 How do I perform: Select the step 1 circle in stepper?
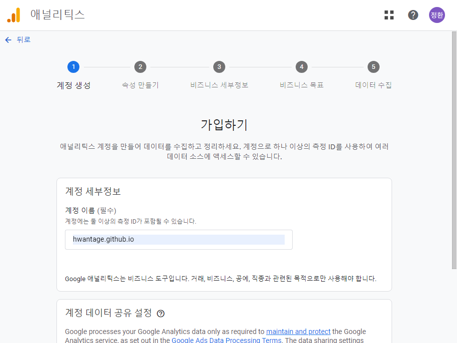click(73, 67)
